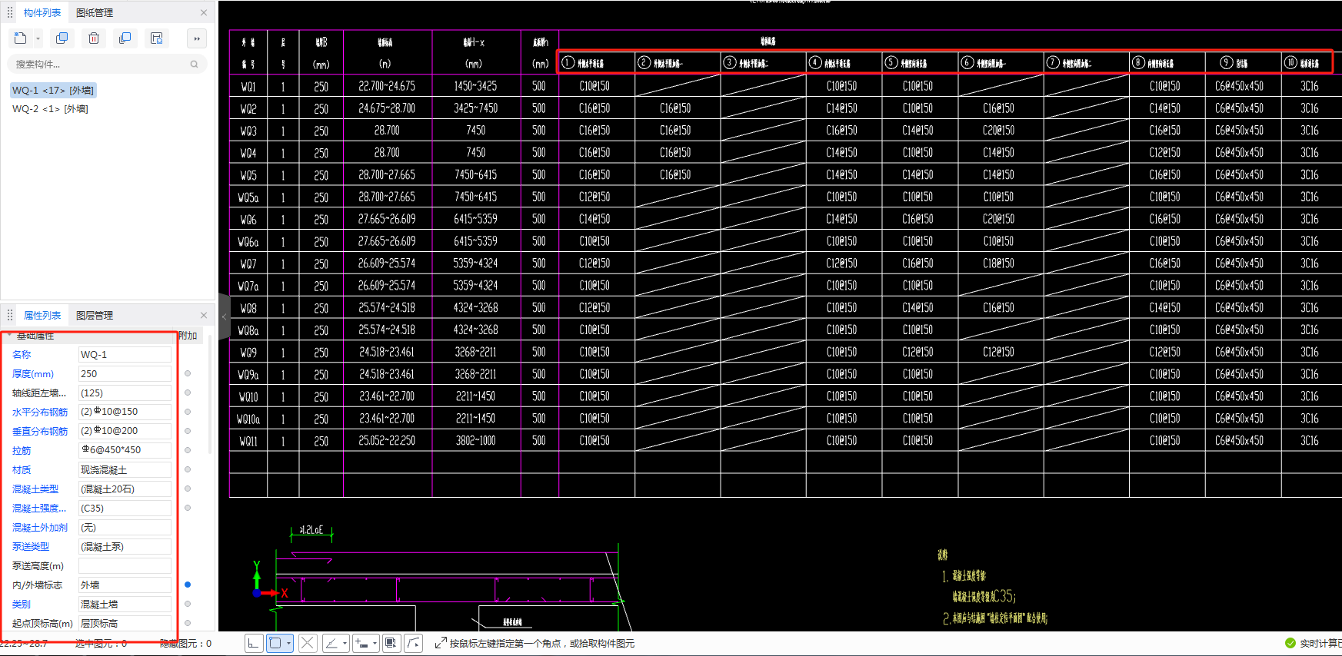Toggle the 拉筋 additional radio
This screenshot has height=656, width=1342.
click(x=188, y=451)
